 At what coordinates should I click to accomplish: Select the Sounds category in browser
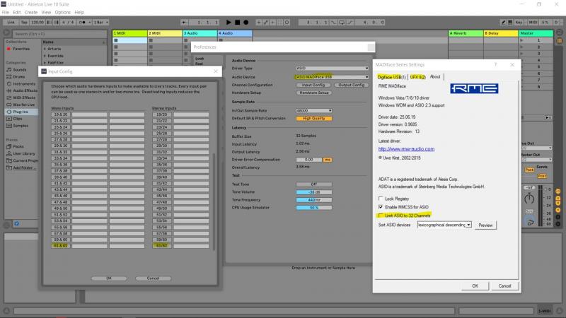coord(20,70)
